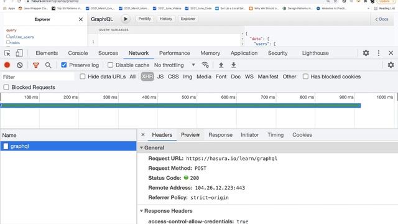
Task: Open the Sources tab
Action: [108, 53]
